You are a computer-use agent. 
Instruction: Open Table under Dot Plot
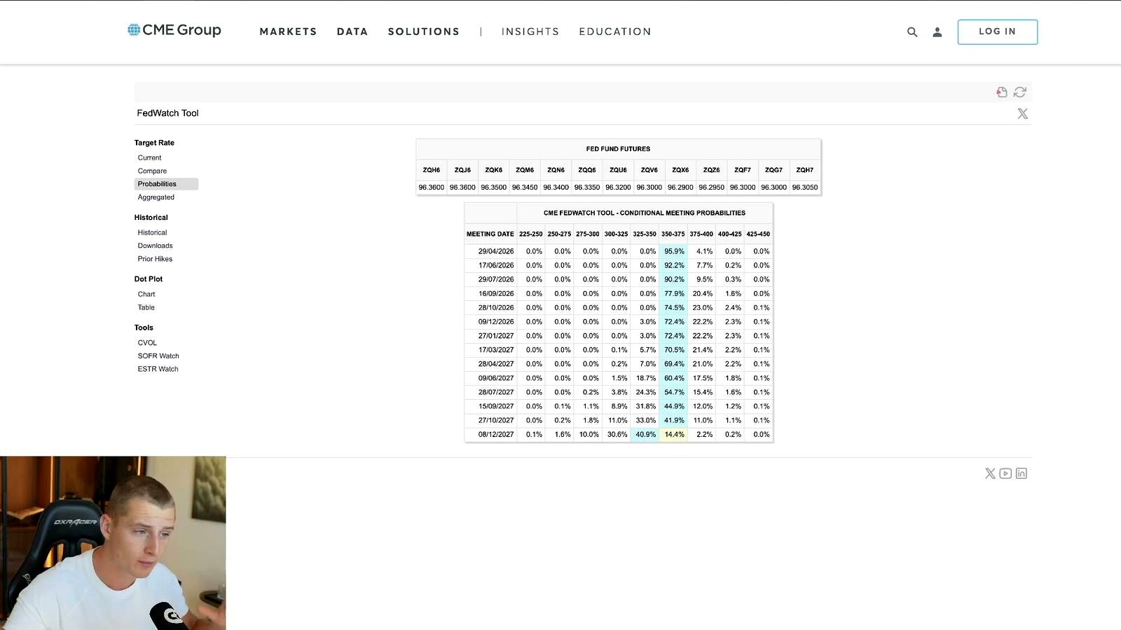[146, 307]
